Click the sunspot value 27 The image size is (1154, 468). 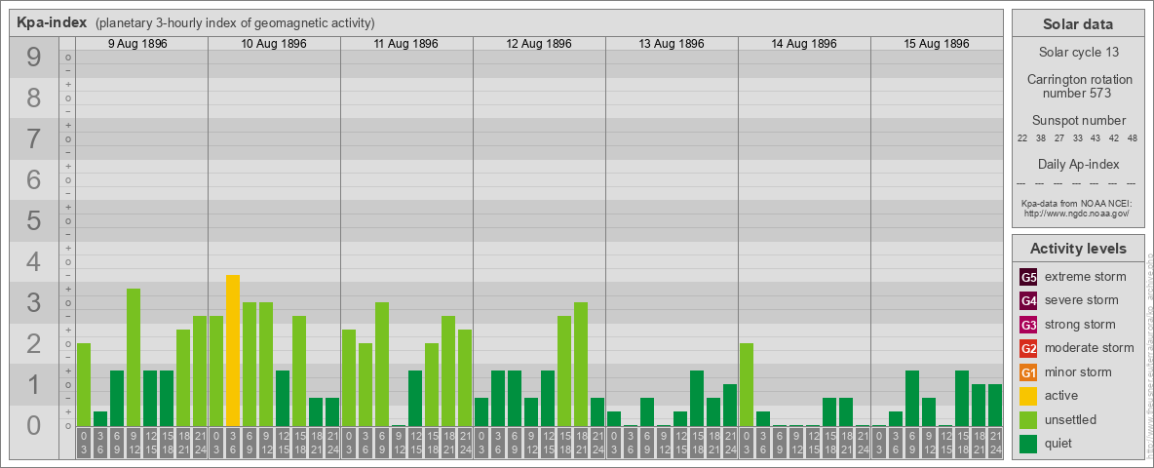pos(1059,137)
